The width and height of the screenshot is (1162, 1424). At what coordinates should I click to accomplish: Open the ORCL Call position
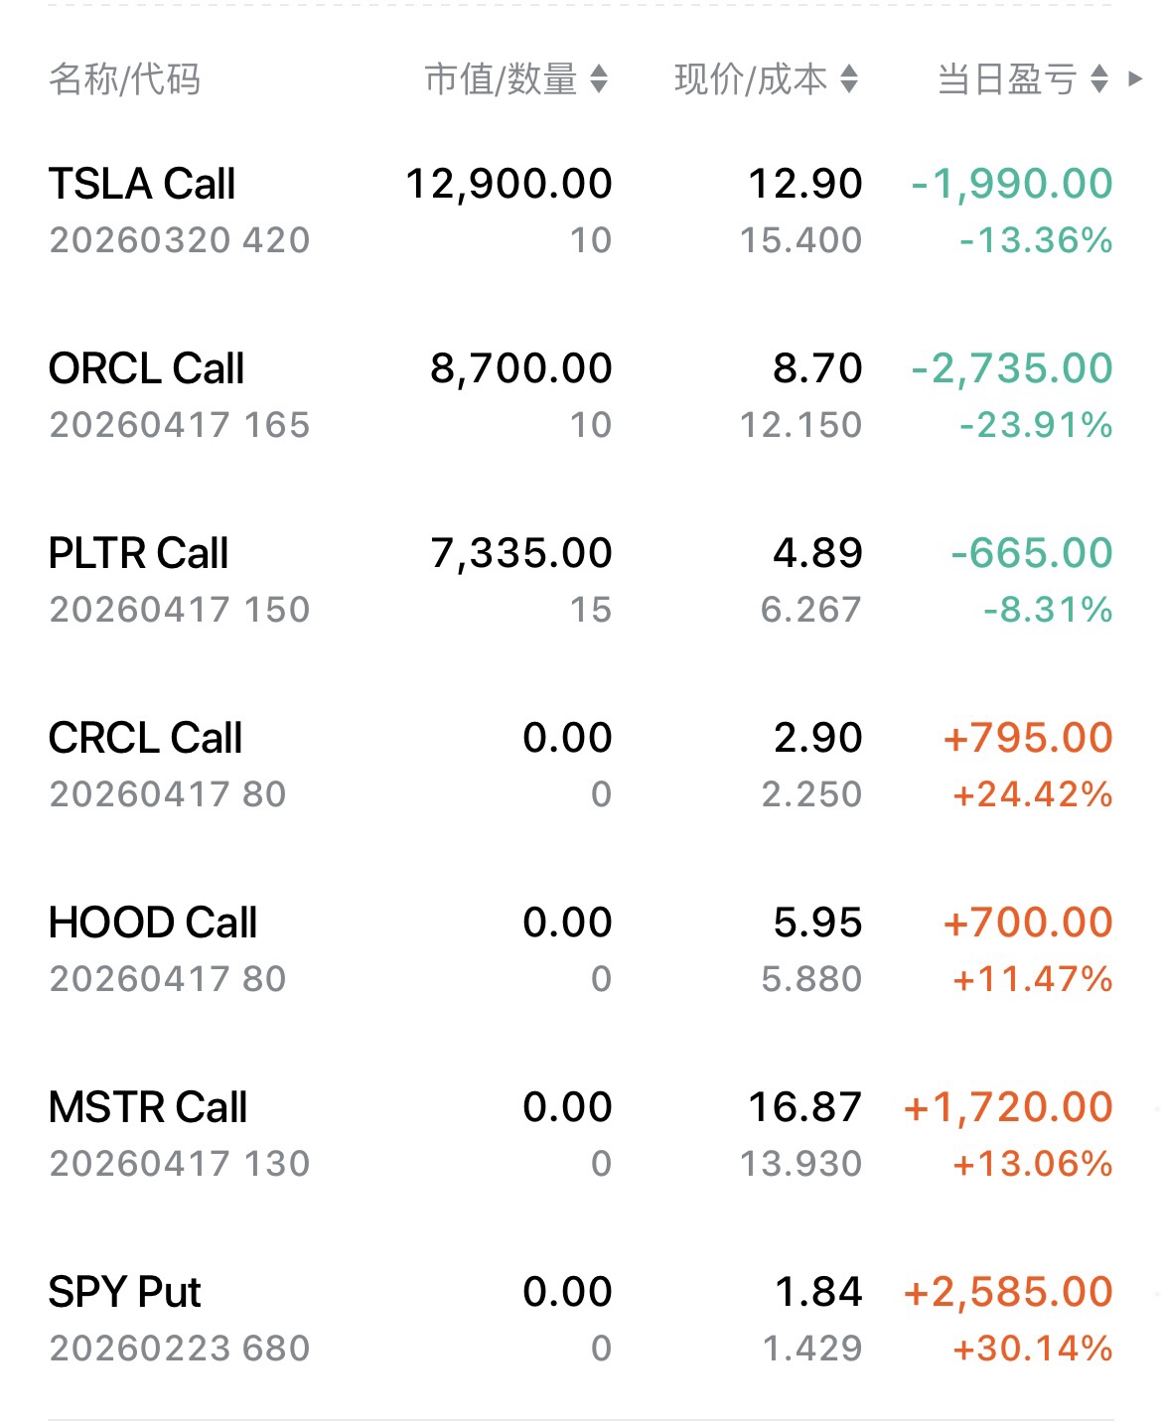[146, 369]
